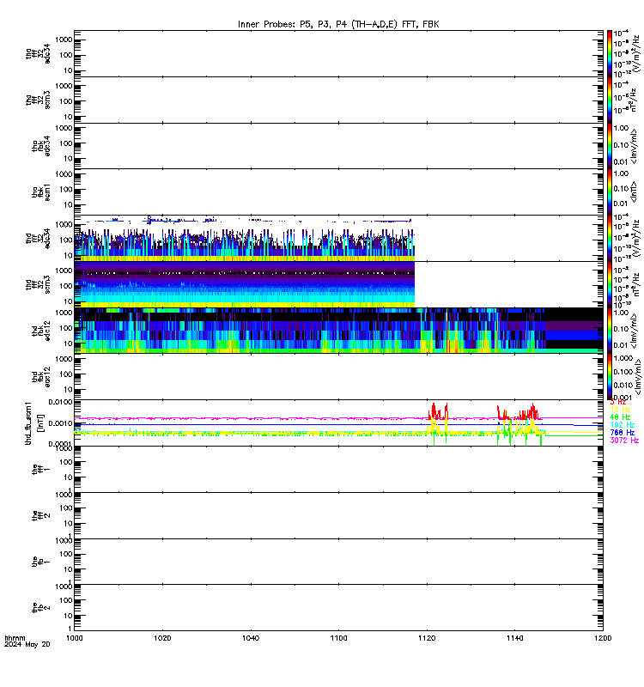
Task: Click the 'hhmm' time format label
Action: click(15, 638)
